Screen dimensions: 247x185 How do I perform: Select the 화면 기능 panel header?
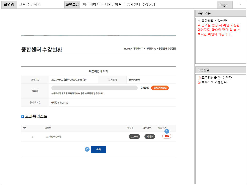220,14
